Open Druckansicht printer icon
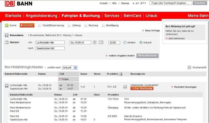The height and width of the screenshot is (123, 209). point(189,67)
